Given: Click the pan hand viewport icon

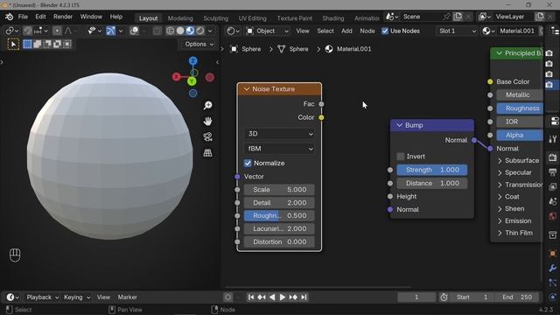Looking at the screenshot, I should point(208,122).
